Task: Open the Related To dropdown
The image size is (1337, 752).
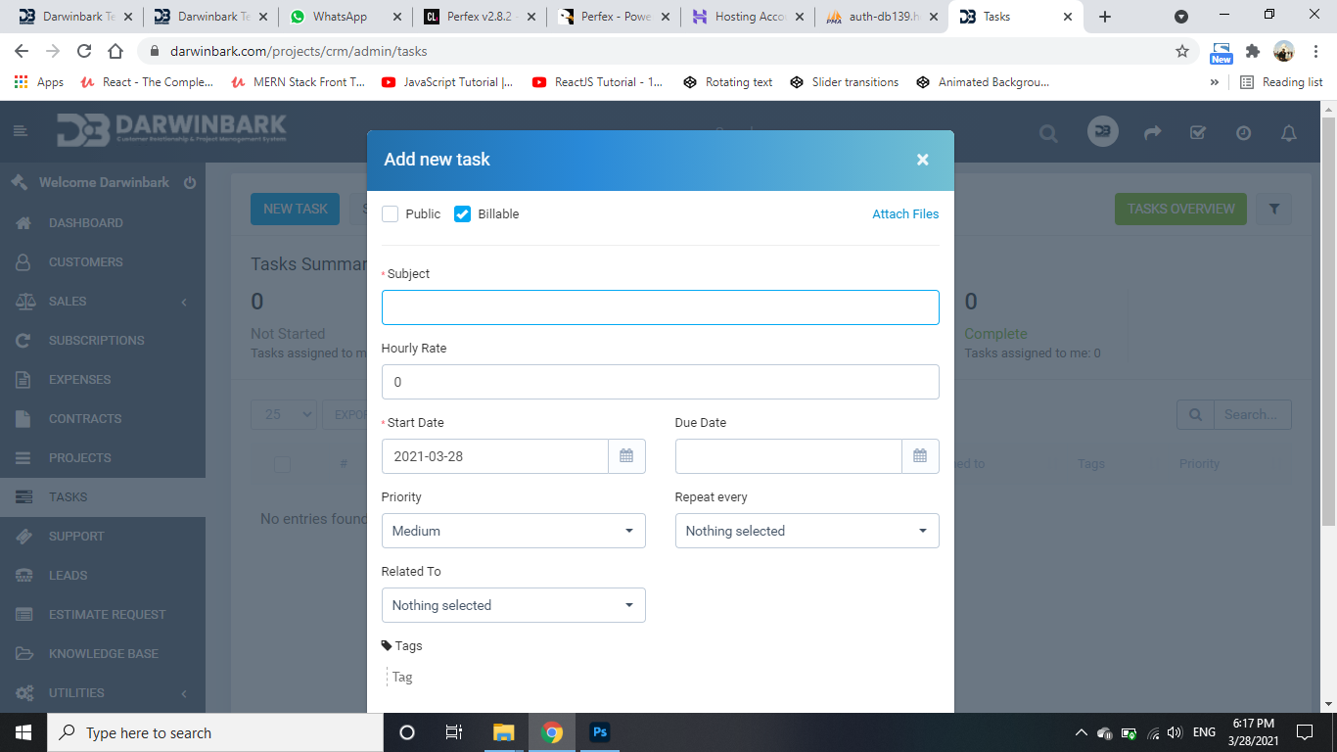Action: [x=513, y=605]
